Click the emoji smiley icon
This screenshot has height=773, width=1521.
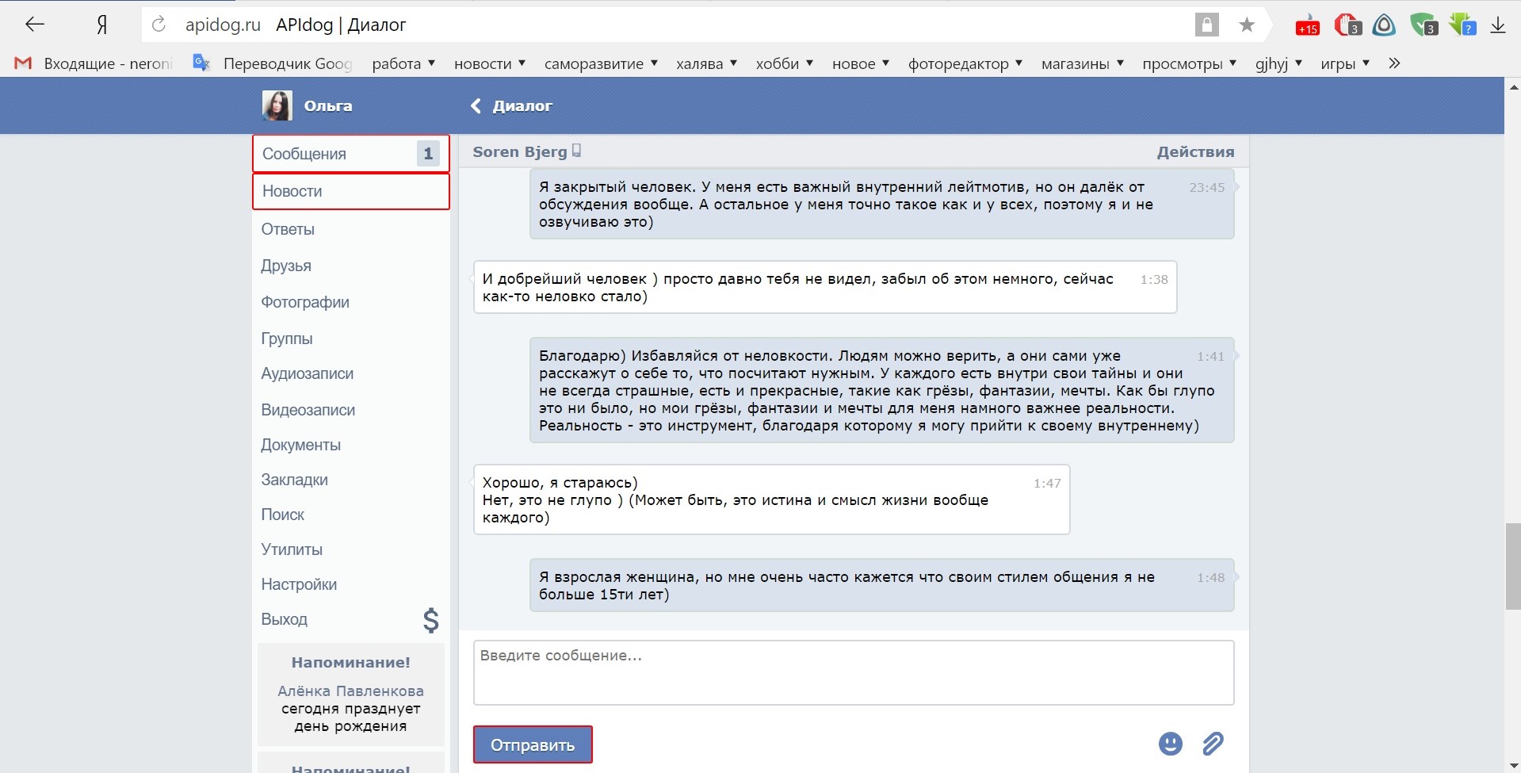[1170, 744]
